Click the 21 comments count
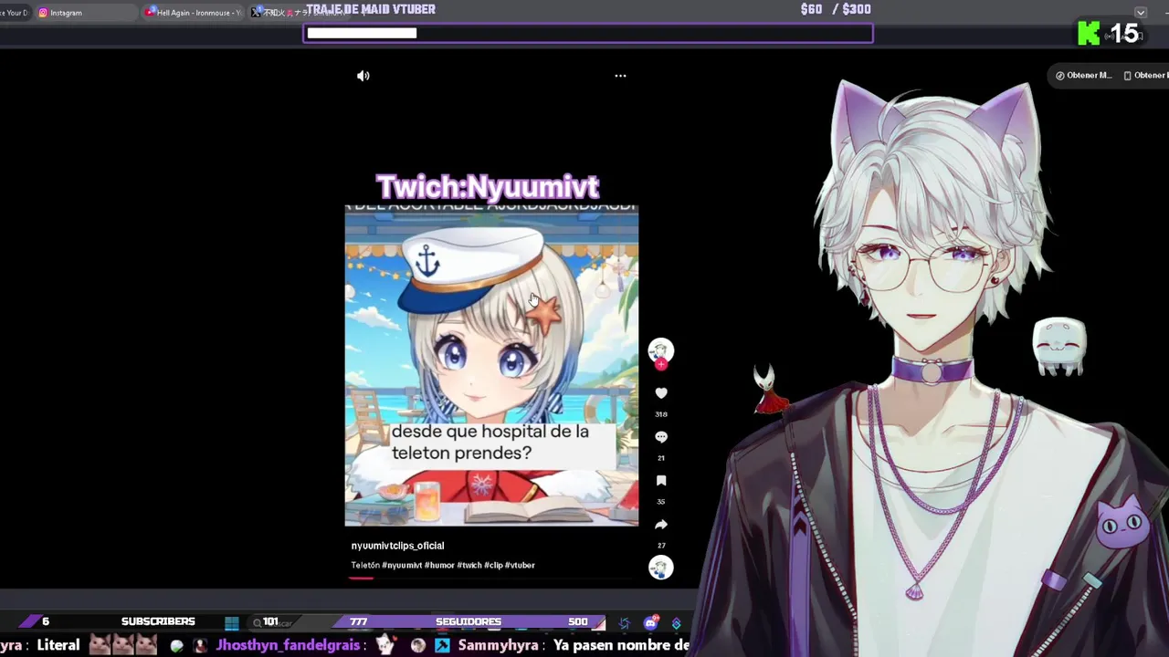The image size is (1169, 657). (x=661, y=458)
